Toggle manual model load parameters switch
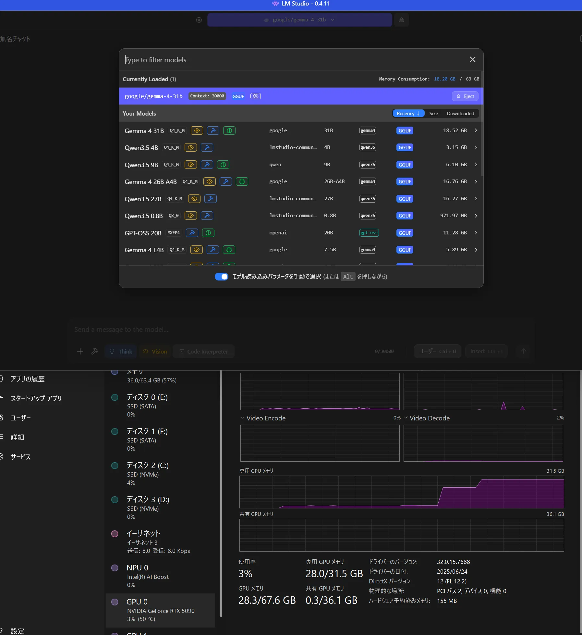 221,277
